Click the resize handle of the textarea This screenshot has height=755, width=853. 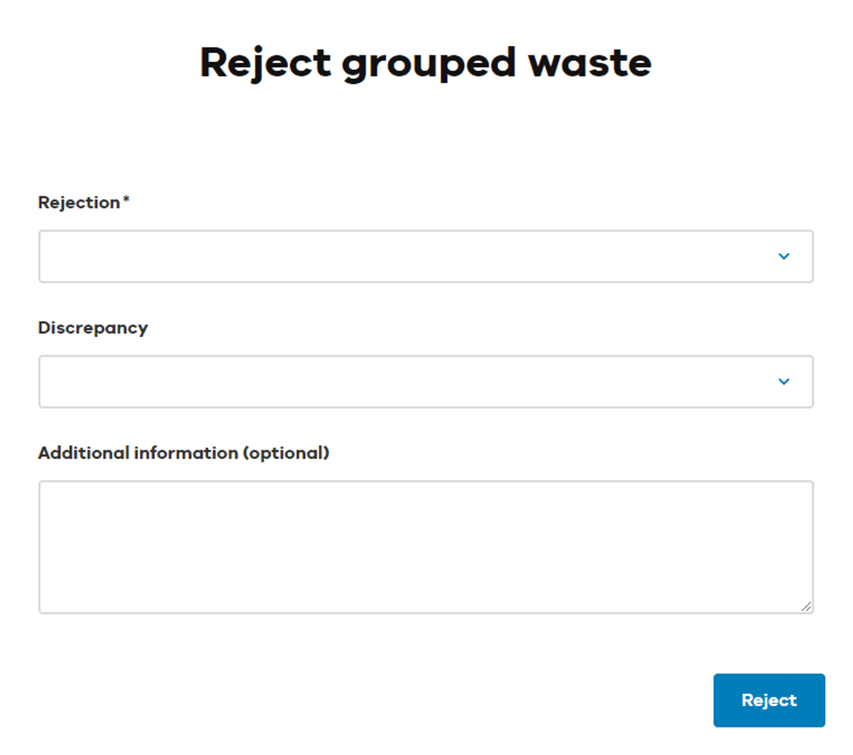807,607
